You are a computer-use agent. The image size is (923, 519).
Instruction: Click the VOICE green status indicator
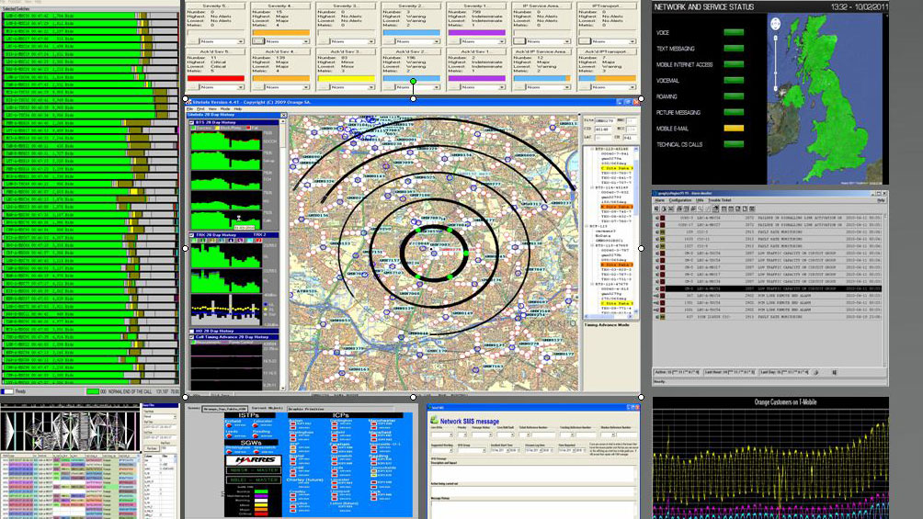[734, 33]
